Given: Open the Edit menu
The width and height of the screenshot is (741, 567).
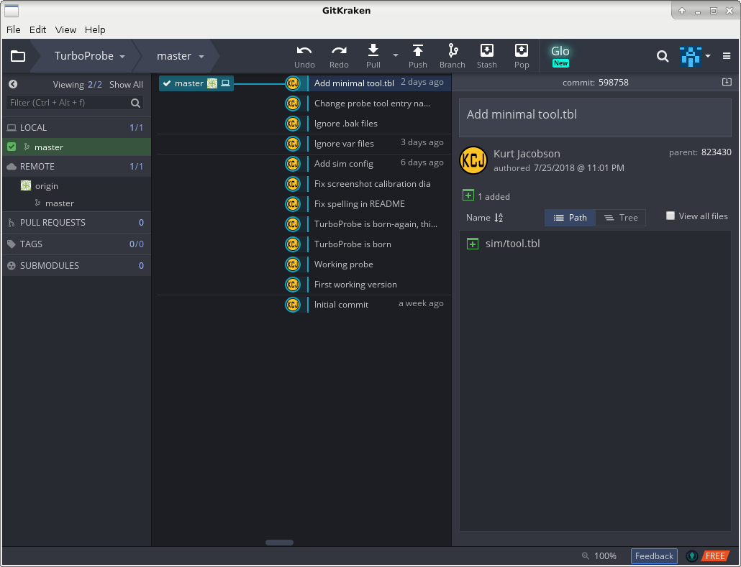Looking at the screenshot, I should pyautogui.click(x=38, y=29).
